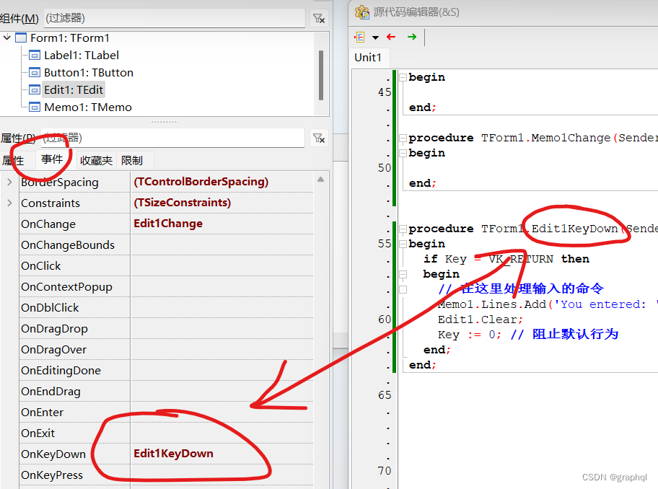Fold the begin block at line 44
Image resolution: width=658 pixels, height=489 pixels.
403,77
